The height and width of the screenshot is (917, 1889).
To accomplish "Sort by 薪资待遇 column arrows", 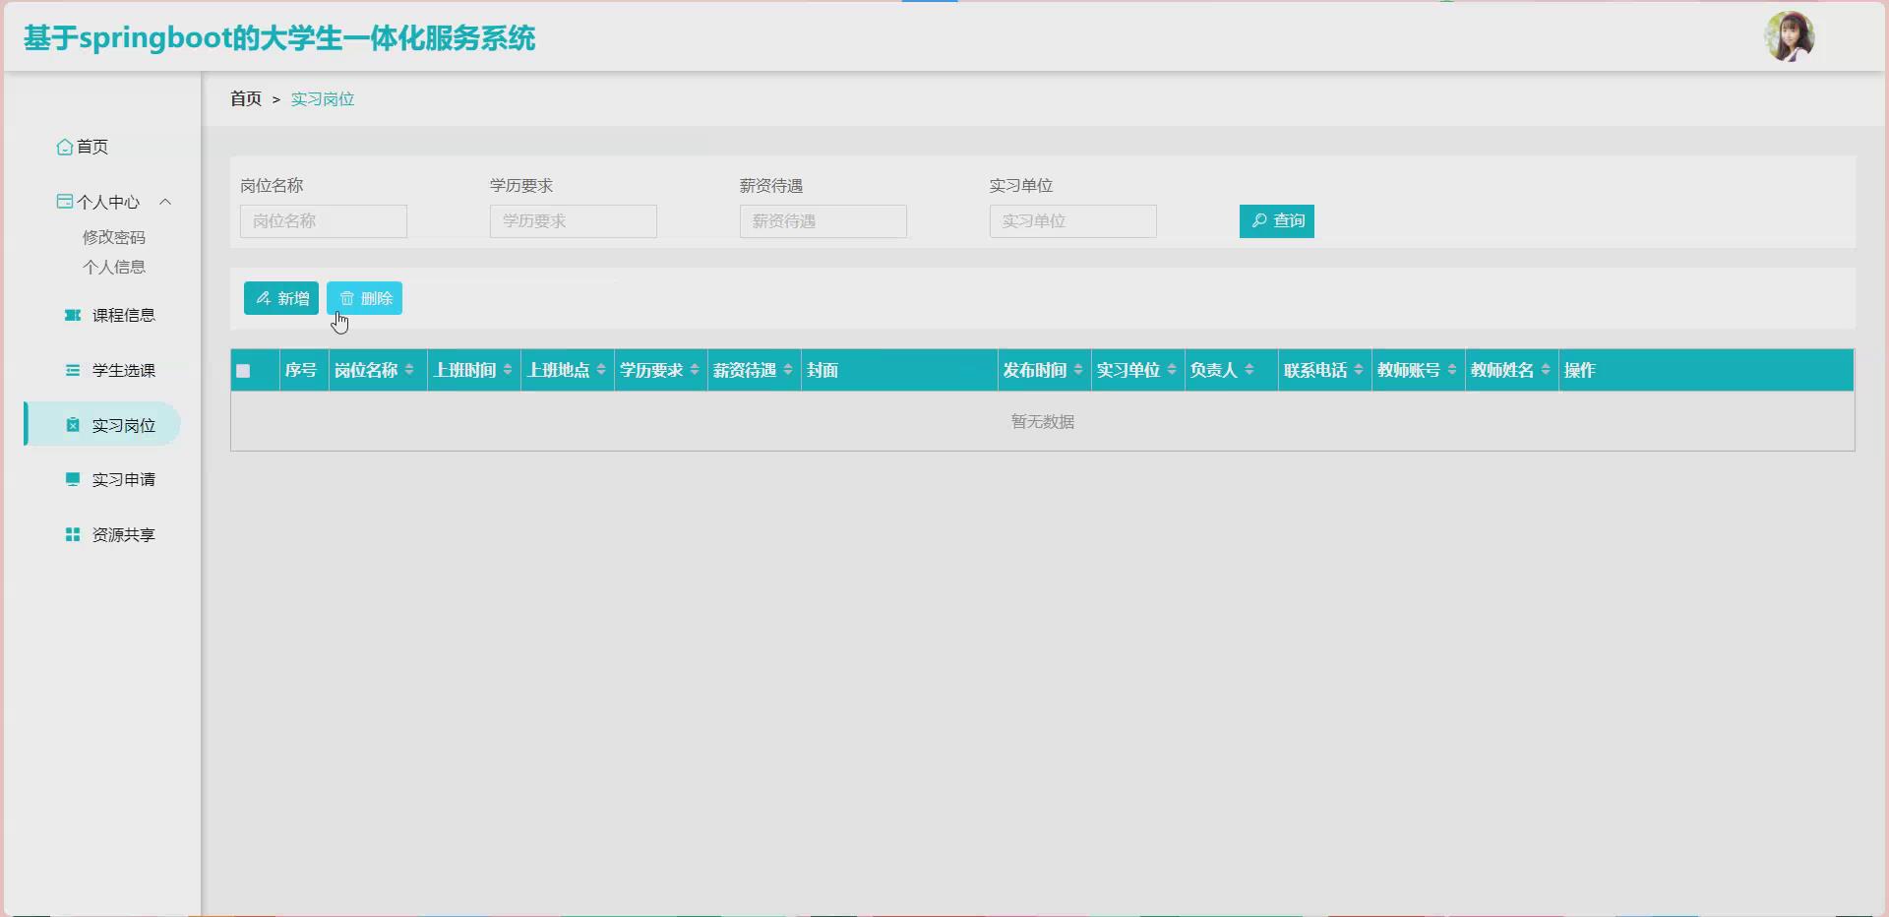I will pyautogui.click(x=788, y=370).
